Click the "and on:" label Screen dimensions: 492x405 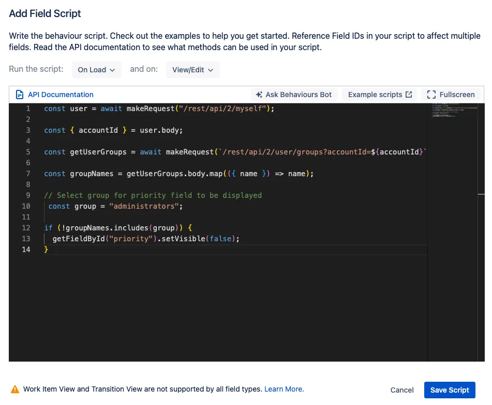144,69
